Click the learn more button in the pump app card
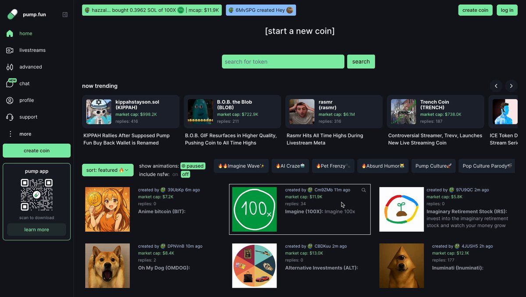The image size is (526, 297). [x=37, y=230]
